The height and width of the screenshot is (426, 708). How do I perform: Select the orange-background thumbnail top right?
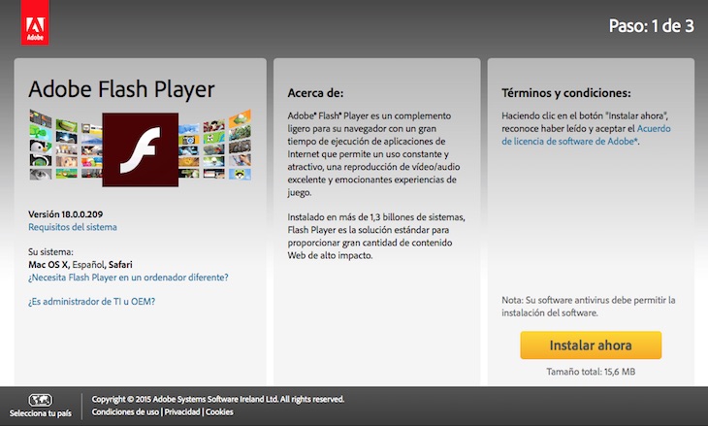240,118
